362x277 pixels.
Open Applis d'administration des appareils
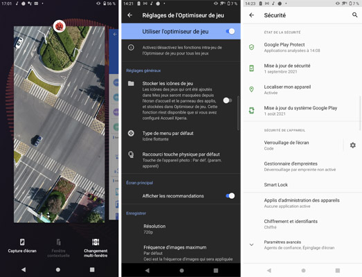pyautogui.click(x=302, y=203)
